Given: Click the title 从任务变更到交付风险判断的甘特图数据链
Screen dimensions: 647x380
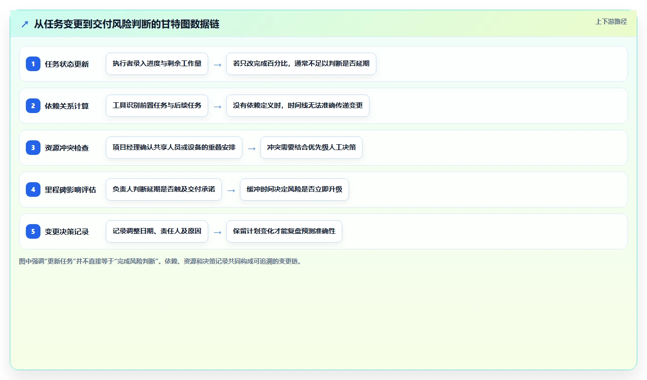Looking at the screenshot, I should 126,24.
